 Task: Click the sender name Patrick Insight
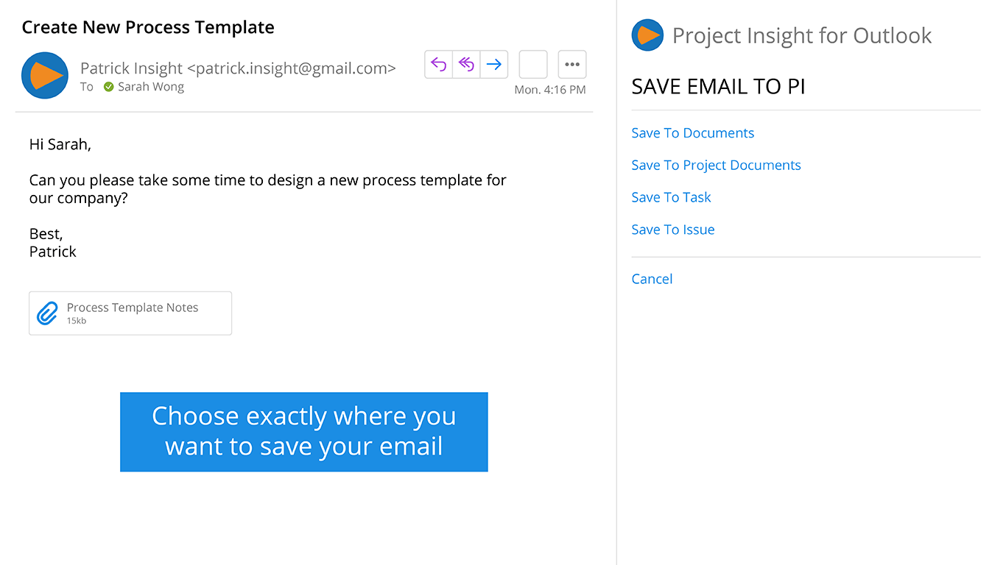pos(131,68)
